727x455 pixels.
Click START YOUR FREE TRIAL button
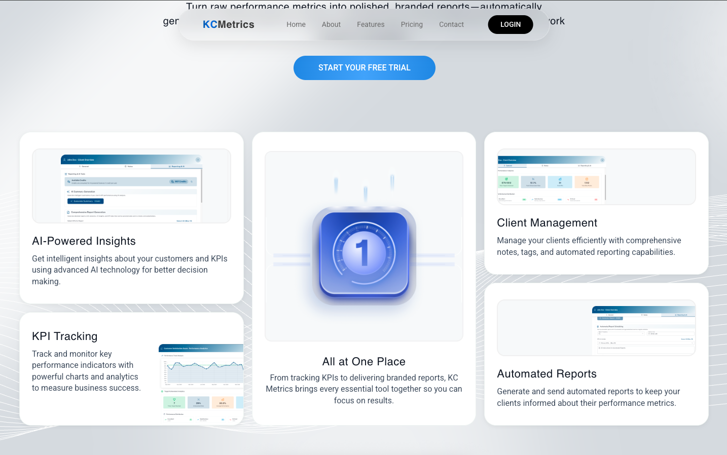pyautogui.click(x=364, y=68)
